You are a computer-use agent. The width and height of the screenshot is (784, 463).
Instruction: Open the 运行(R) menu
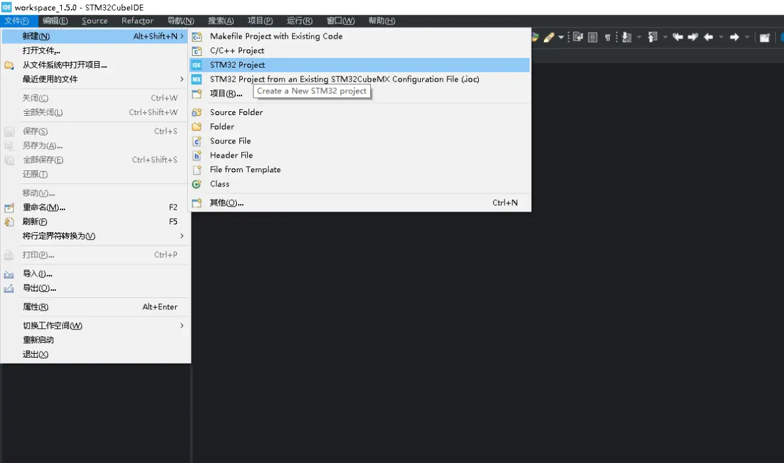coord(299,20)
